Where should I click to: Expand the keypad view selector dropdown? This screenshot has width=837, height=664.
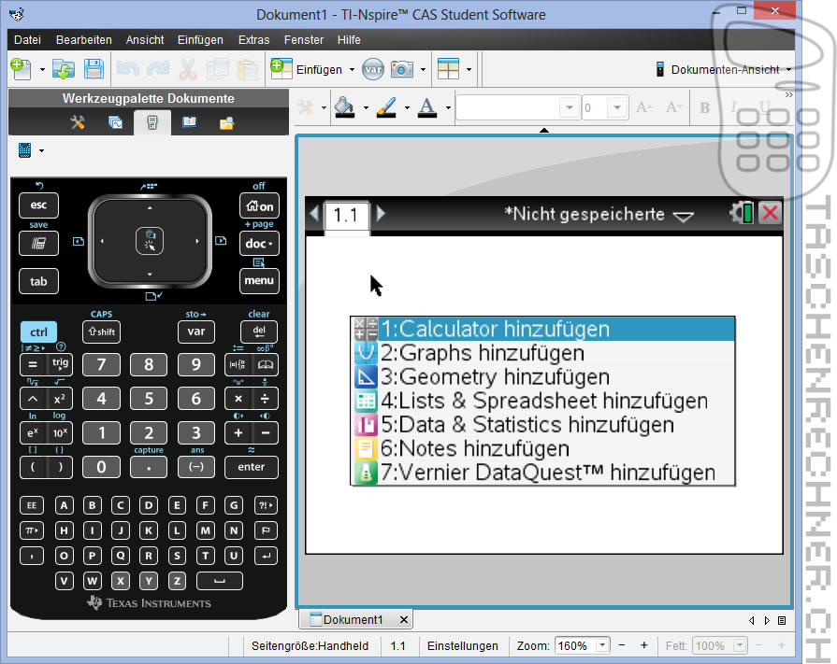42,150
